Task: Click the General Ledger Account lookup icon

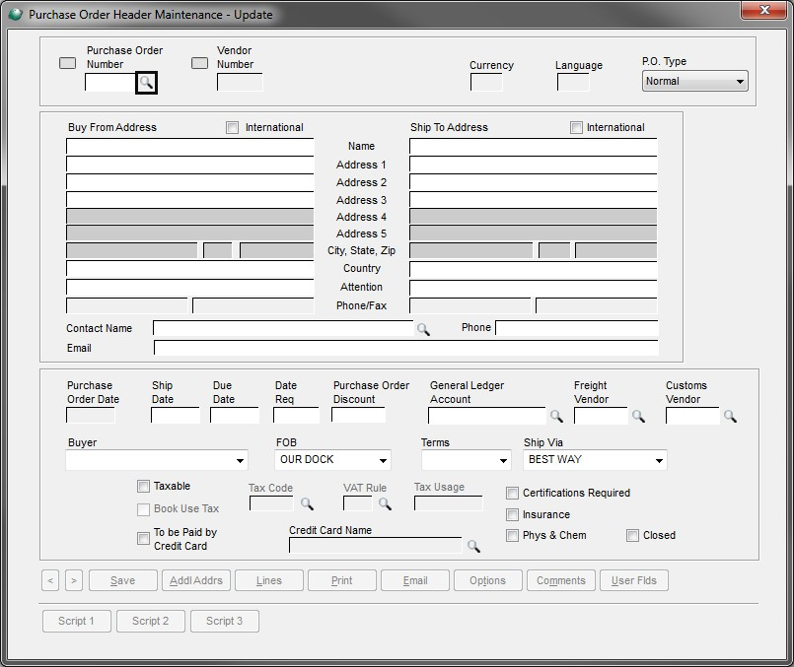Action: [556, 417]
